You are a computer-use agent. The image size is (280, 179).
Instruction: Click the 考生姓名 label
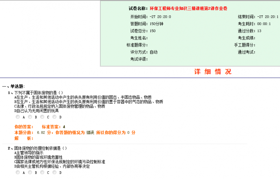coord(139,38)
